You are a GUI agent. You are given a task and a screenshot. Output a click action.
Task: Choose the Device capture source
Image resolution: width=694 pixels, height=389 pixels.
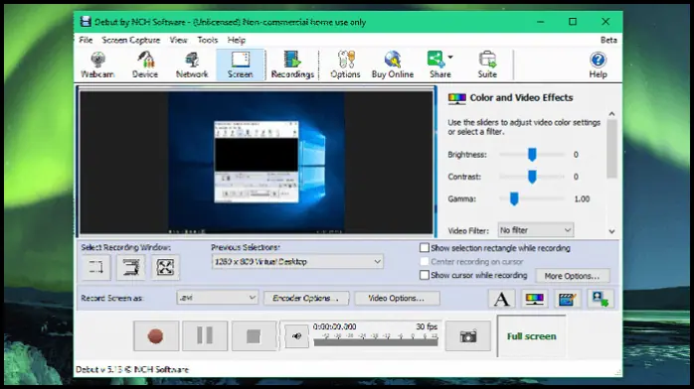145,65
